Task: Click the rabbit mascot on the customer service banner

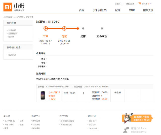Action: pos(128,118)
